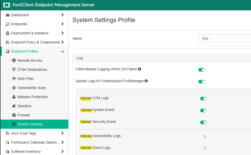Disable Client-Based Logging When On-Fabric toggle
Screen dimensions: 251x155
pyautogui.click(x=202, y=70)
